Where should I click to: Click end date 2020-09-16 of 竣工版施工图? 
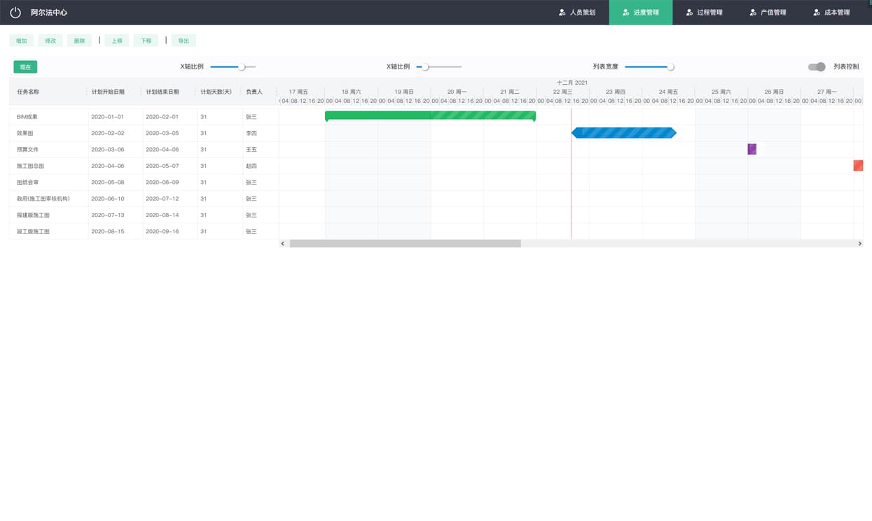tap(162, 231)
